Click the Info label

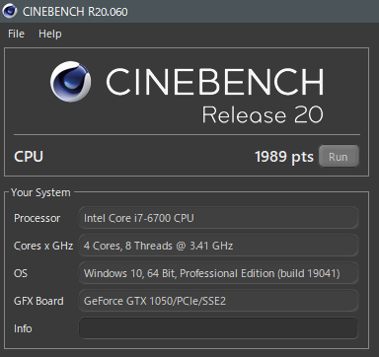click(x=23, y=328)
